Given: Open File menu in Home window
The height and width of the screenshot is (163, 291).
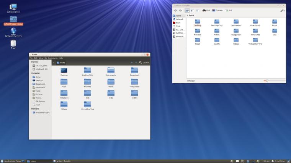Looking at the screenshot, I should [x=31, y=58].
